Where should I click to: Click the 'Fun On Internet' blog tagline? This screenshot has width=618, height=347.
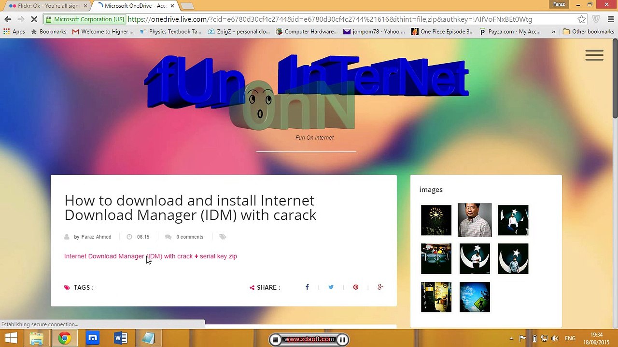[314, 138]
